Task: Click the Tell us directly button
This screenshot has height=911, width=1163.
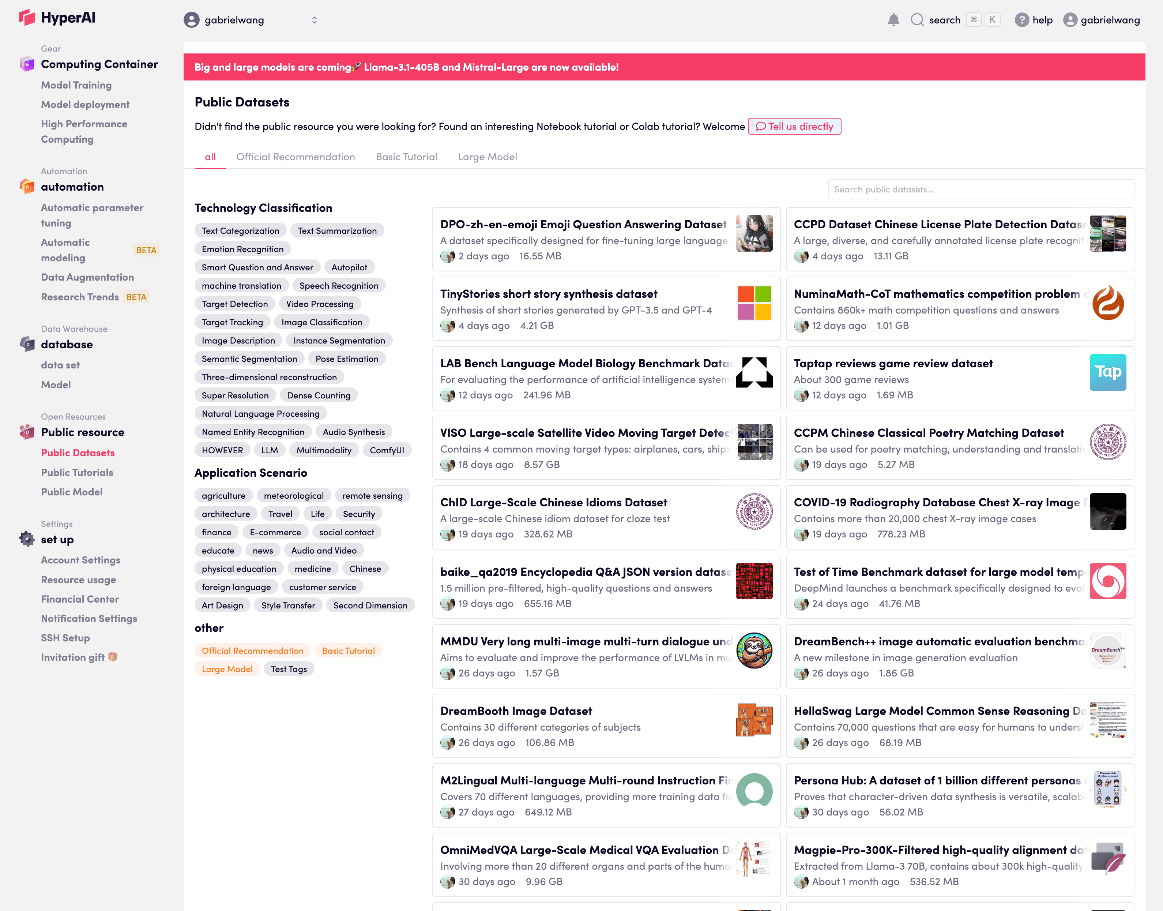Action: [x=794, y=127]
